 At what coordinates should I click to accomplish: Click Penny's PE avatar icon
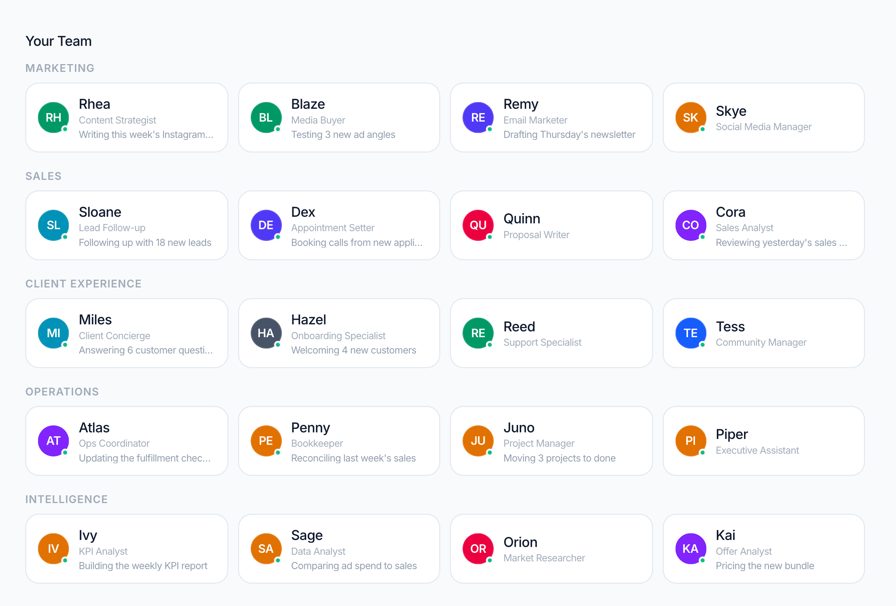click(266, 441)
